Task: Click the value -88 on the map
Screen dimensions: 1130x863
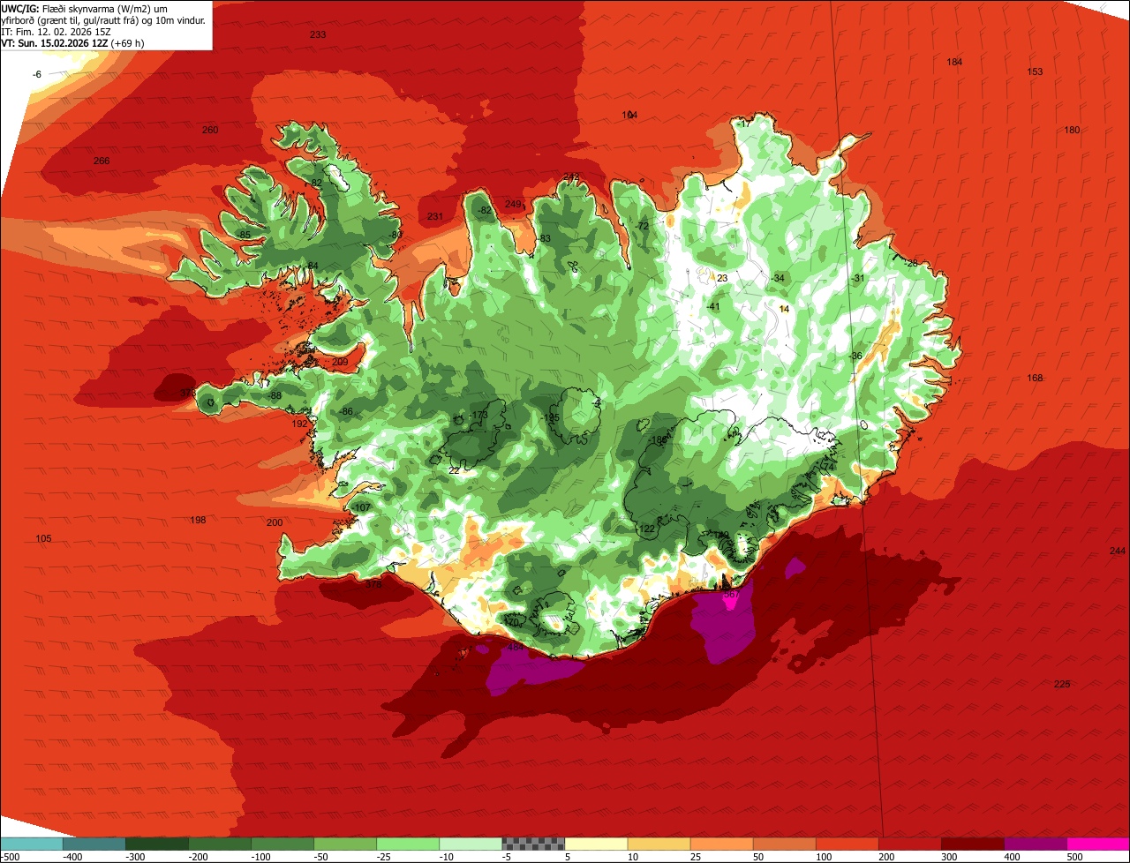Action: [275, 396]
